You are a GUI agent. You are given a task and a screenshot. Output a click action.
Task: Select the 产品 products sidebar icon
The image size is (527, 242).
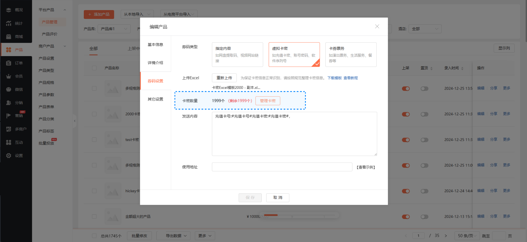9,50
